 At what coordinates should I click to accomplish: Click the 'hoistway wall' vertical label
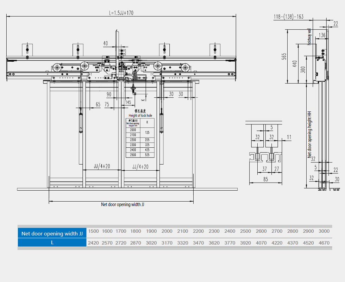309,36
